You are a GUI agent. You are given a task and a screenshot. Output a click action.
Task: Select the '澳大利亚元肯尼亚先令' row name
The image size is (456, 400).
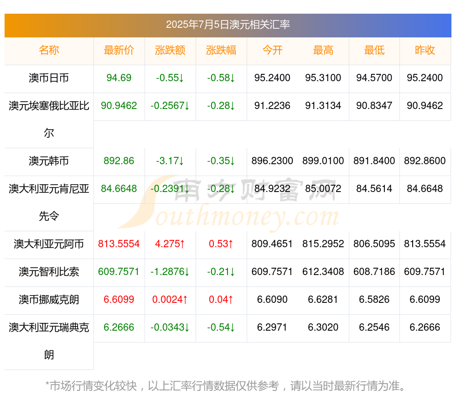(49, 203)
